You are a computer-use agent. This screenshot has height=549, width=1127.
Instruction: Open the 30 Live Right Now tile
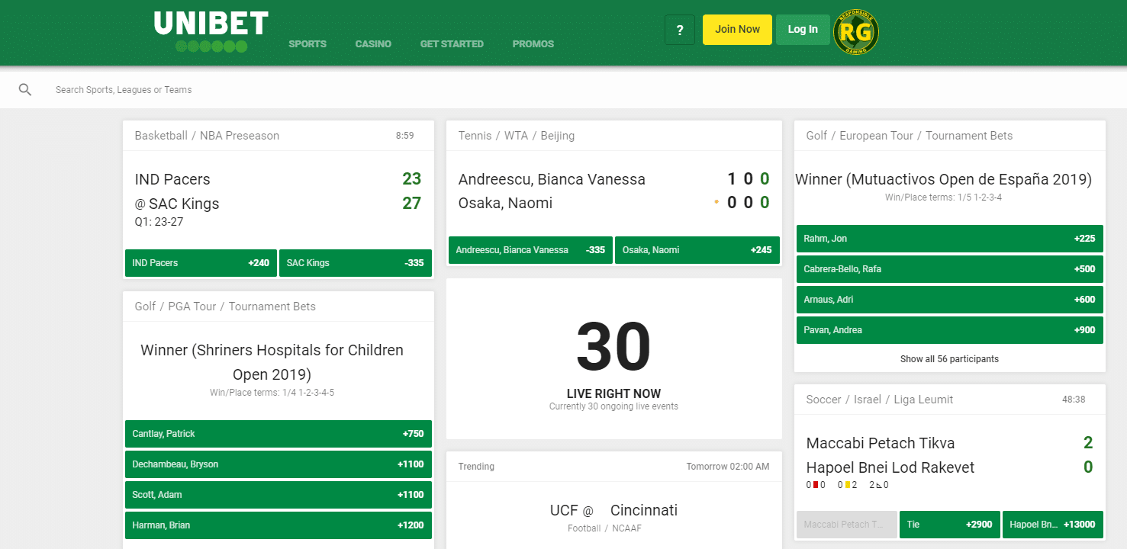pyautogui.click(x=613, y=358)
